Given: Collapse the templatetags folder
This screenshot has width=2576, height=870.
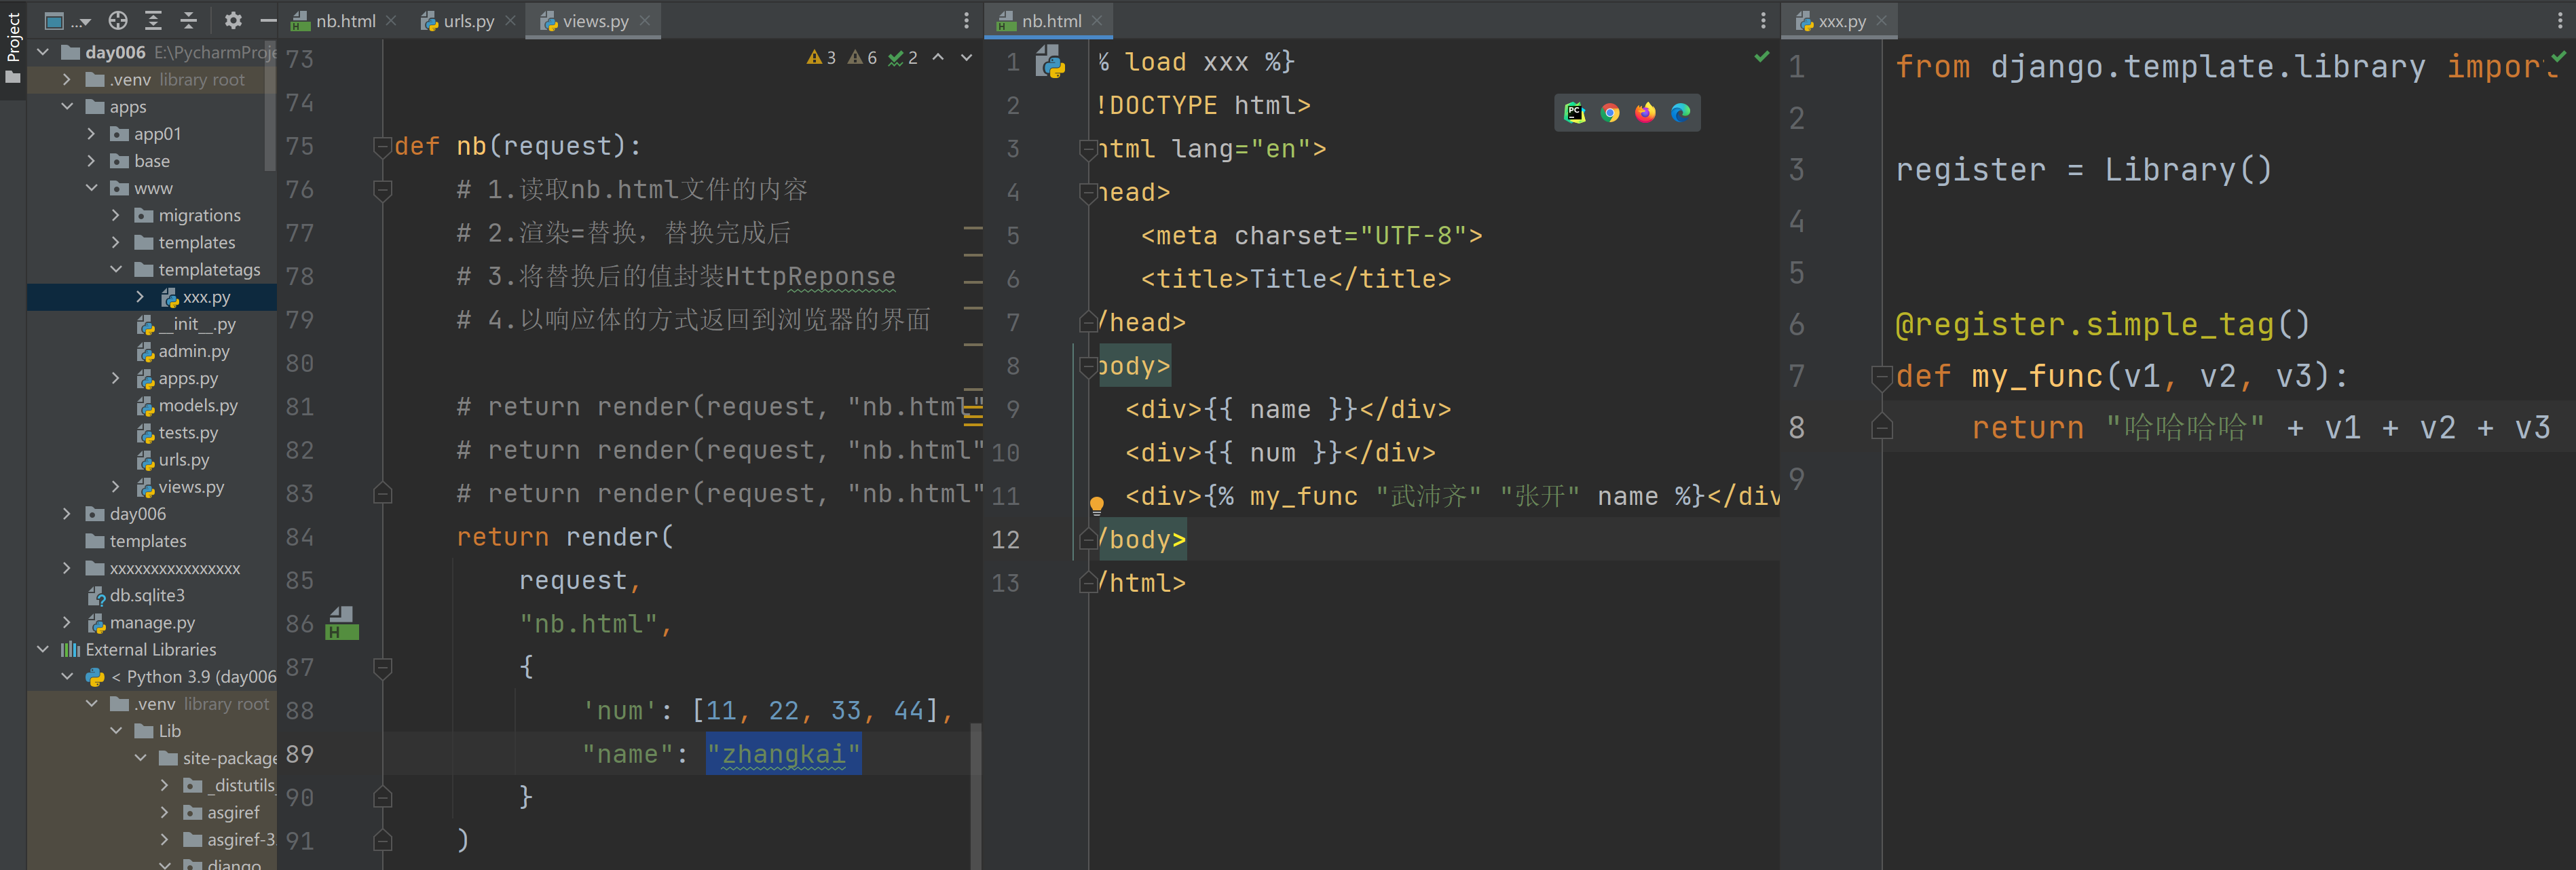Looking at the screenshot, I should click(x=116, y=269).
